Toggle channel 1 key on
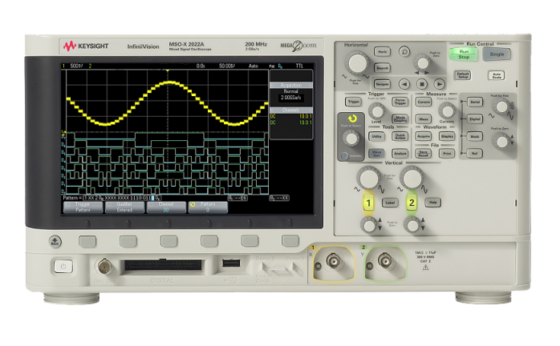The width and height of the screenshot is (560, 346). [368, 203]
